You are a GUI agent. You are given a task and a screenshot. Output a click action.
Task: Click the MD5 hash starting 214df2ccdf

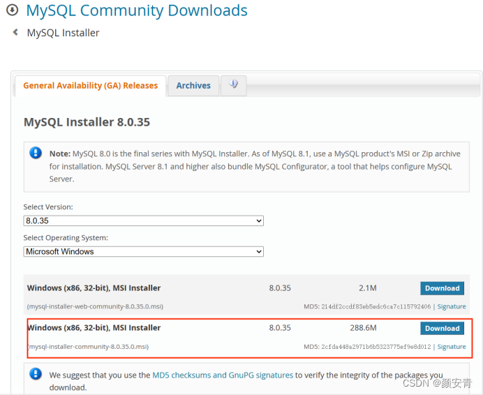[376, 306]
